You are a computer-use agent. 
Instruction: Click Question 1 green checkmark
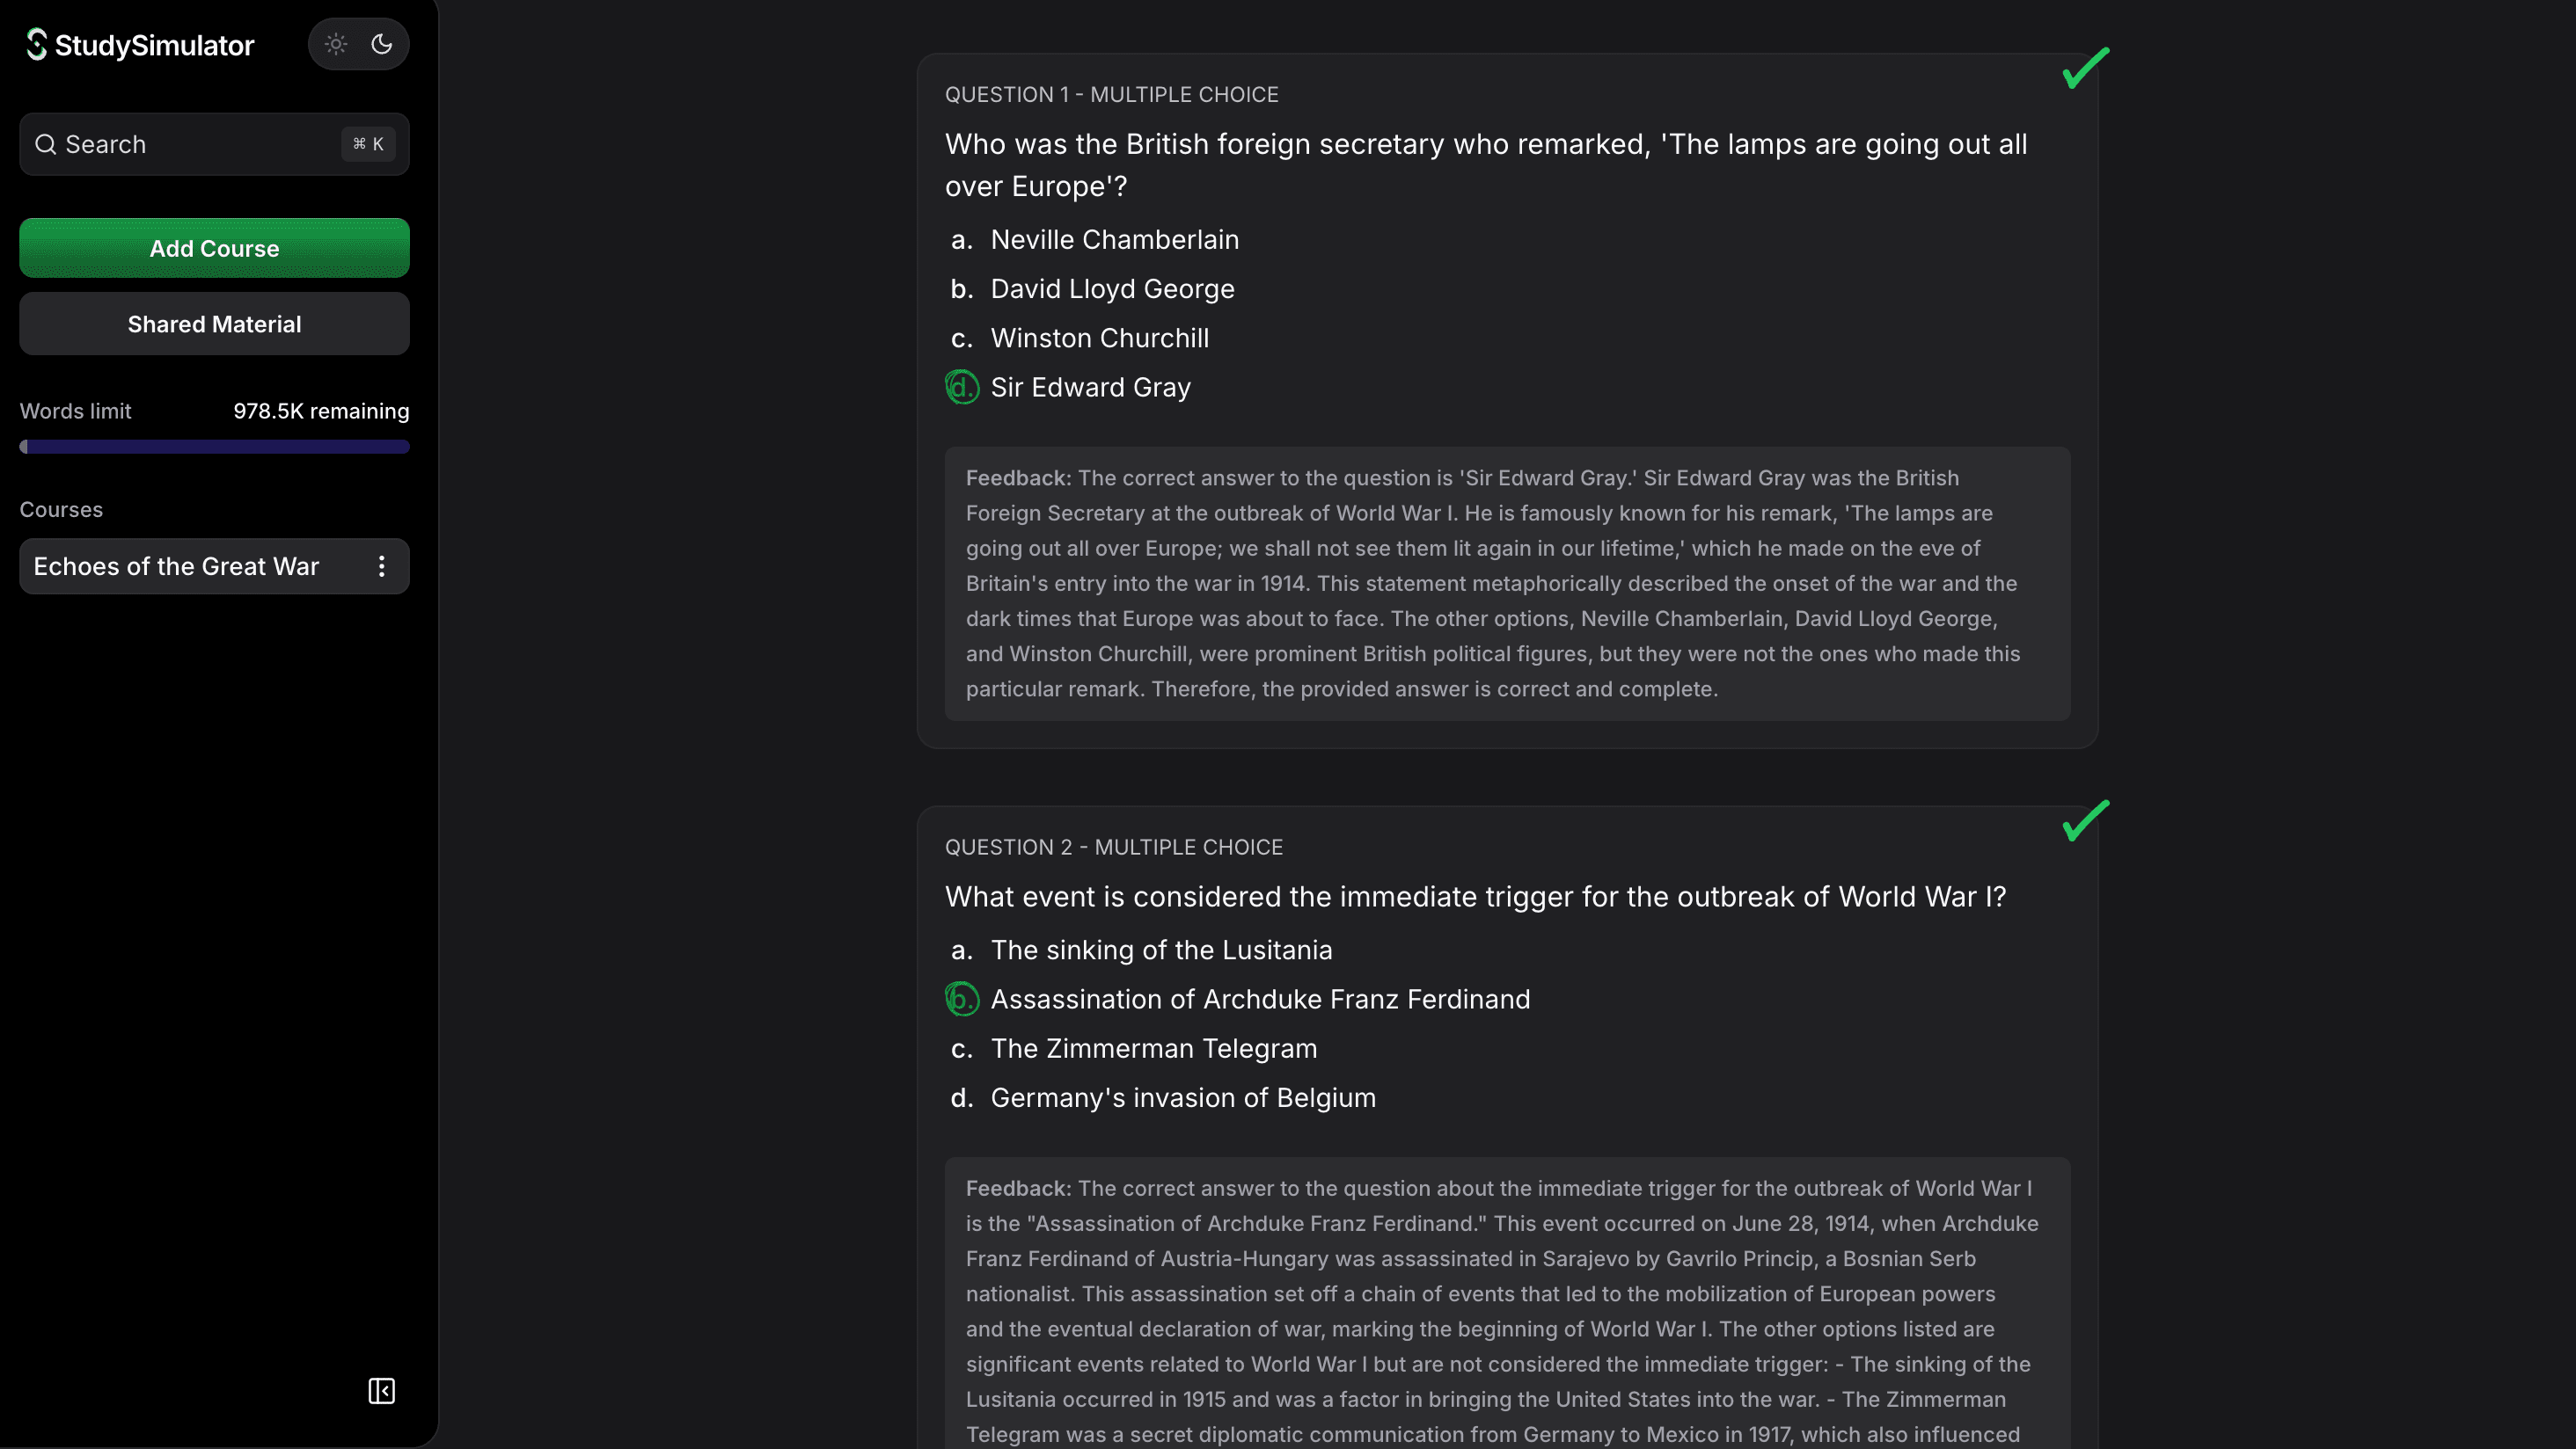[2085, 68]
